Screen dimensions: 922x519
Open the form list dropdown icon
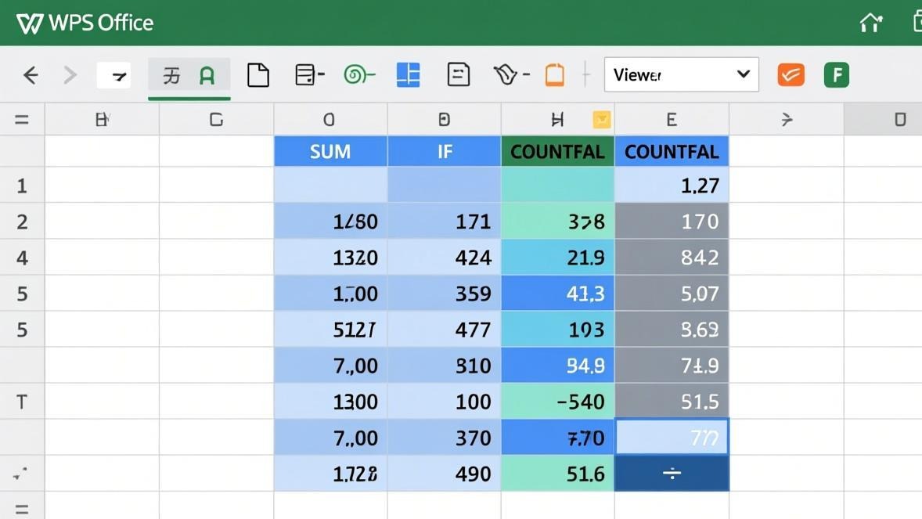tap(309, 75)
